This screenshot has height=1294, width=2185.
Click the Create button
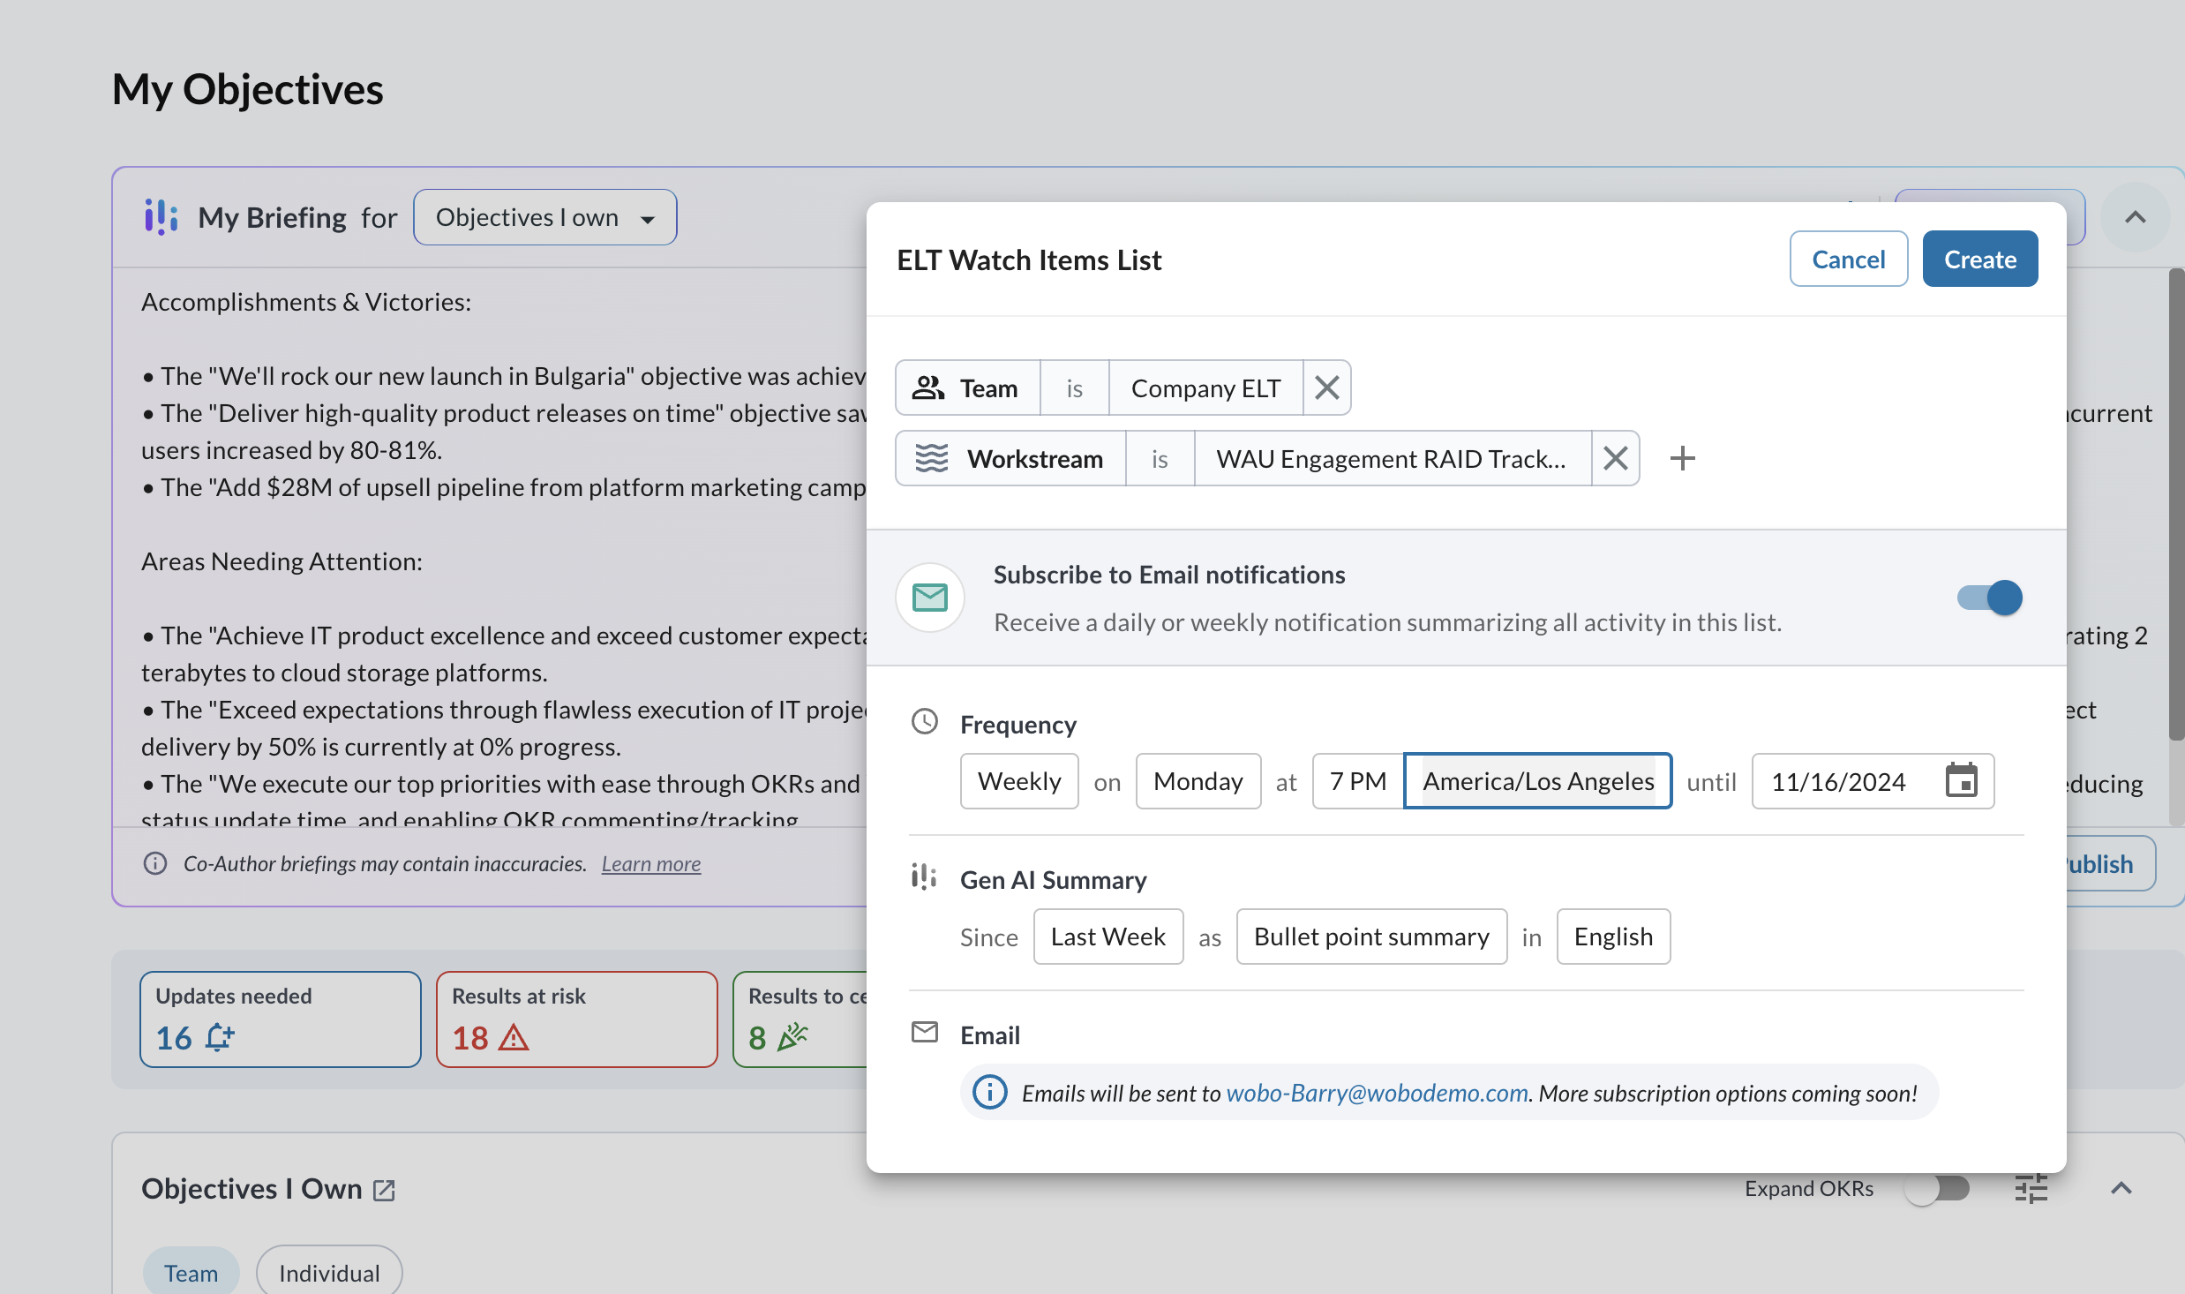click(x=1979, y=260)
